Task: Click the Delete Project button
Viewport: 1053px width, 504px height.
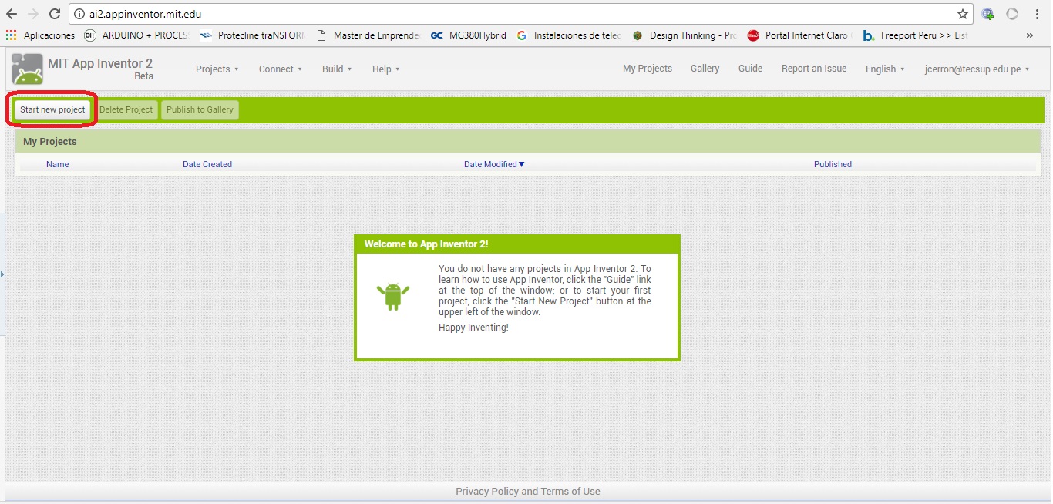Action: (x=126, y=109)
